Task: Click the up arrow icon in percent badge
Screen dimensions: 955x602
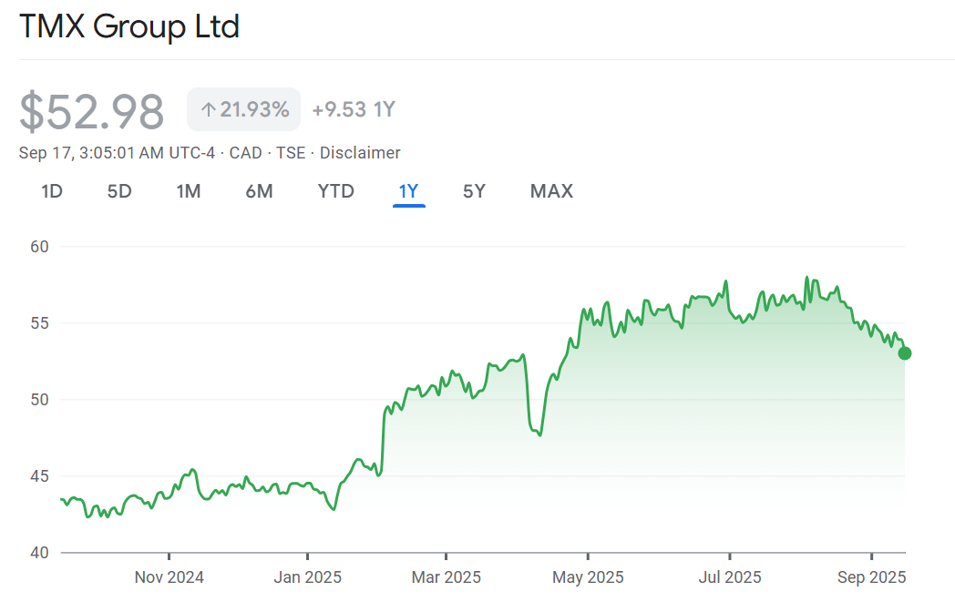Action: (209, 109)
